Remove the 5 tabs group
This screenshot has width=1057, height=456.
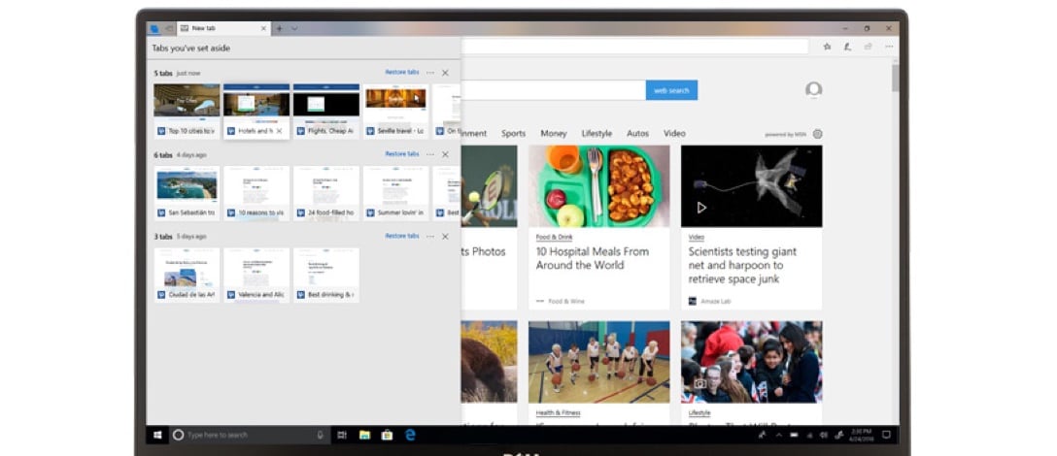445,73
